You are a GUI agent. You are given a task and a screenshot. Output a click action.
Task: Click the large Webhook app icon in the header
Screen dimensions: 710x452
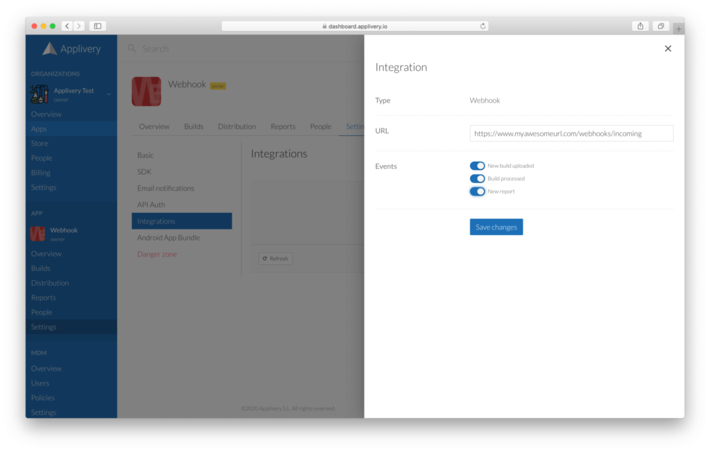[x=146, y=92]
